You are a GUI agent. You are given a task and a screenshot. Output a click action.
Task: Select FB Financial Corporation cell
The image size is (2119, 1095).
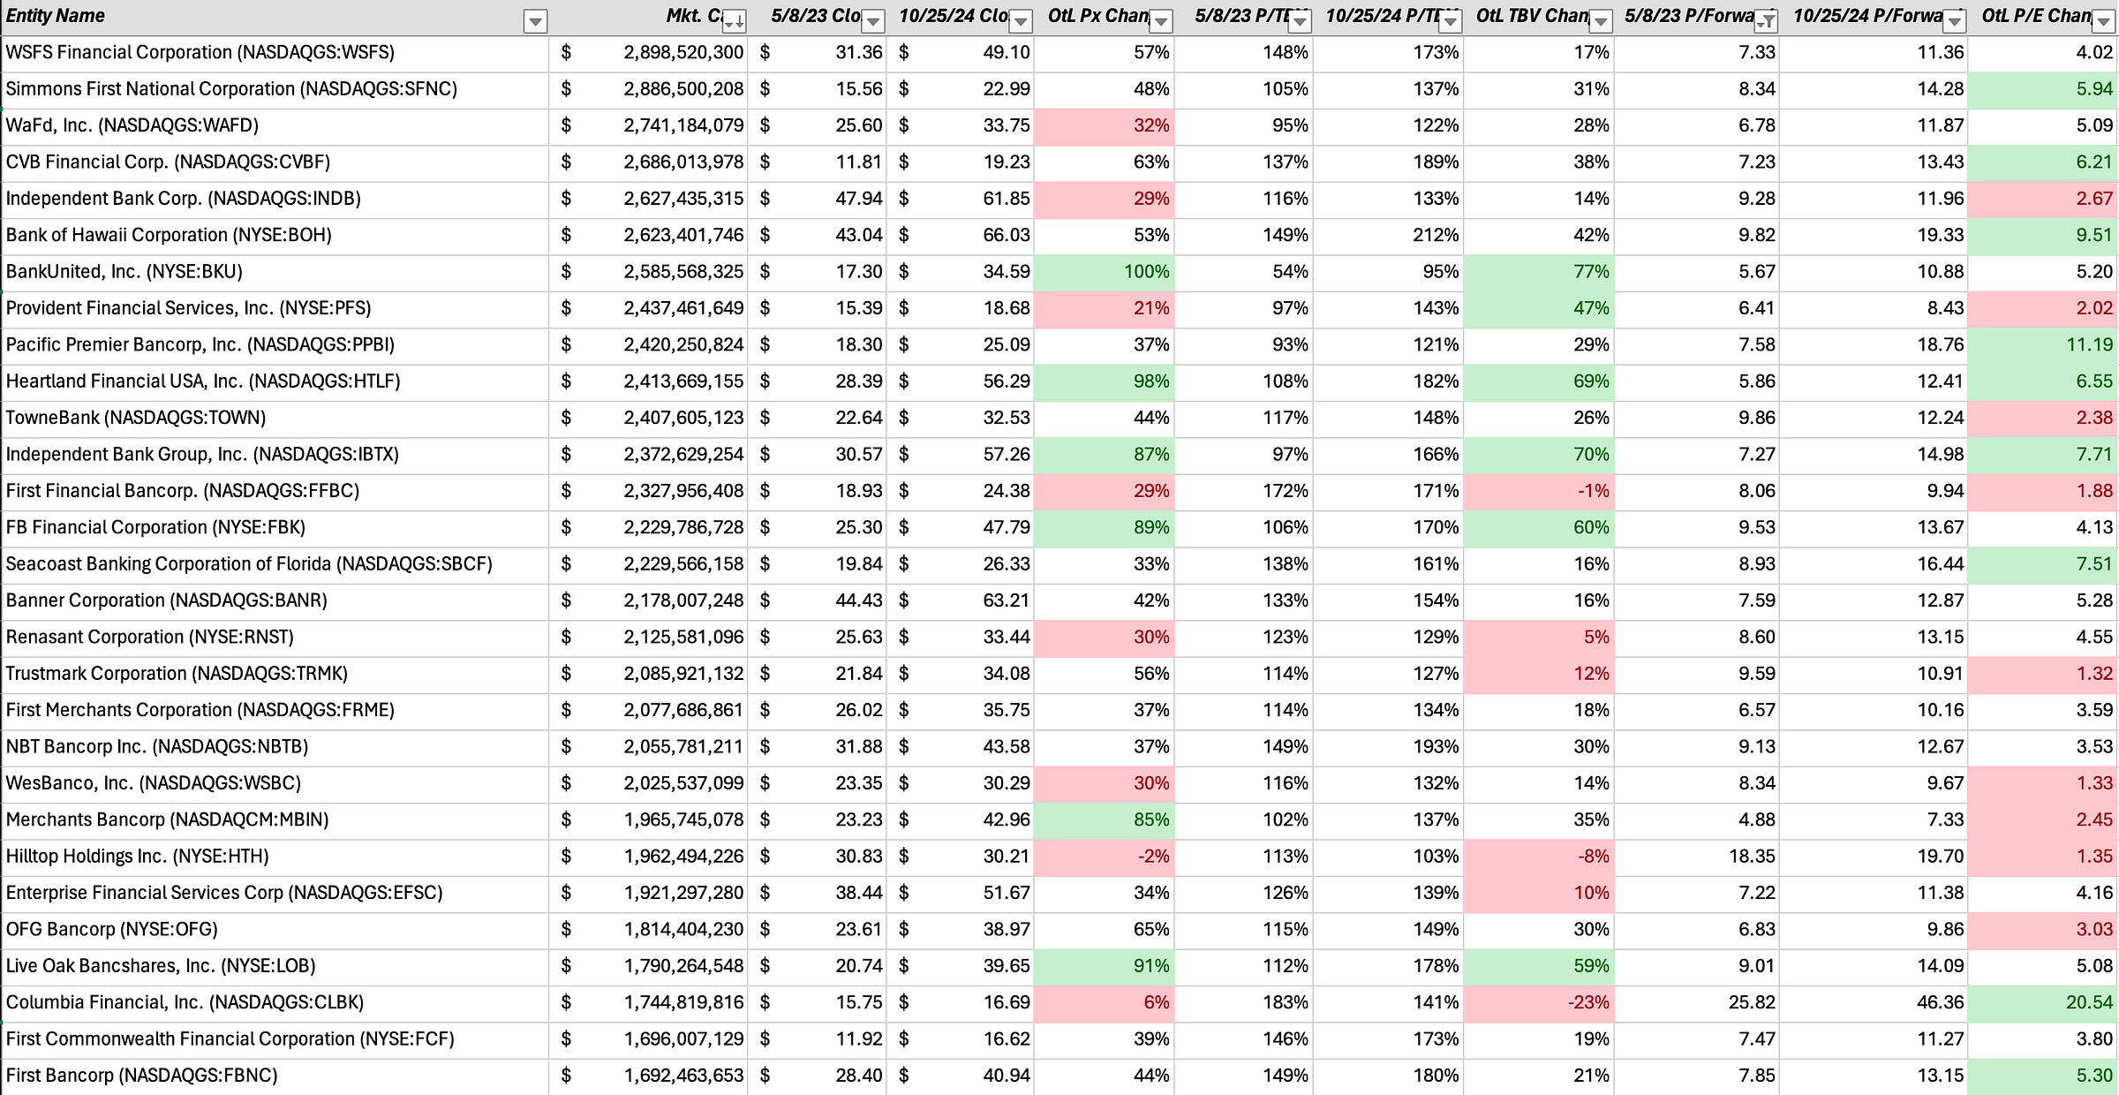click(275, 528)
